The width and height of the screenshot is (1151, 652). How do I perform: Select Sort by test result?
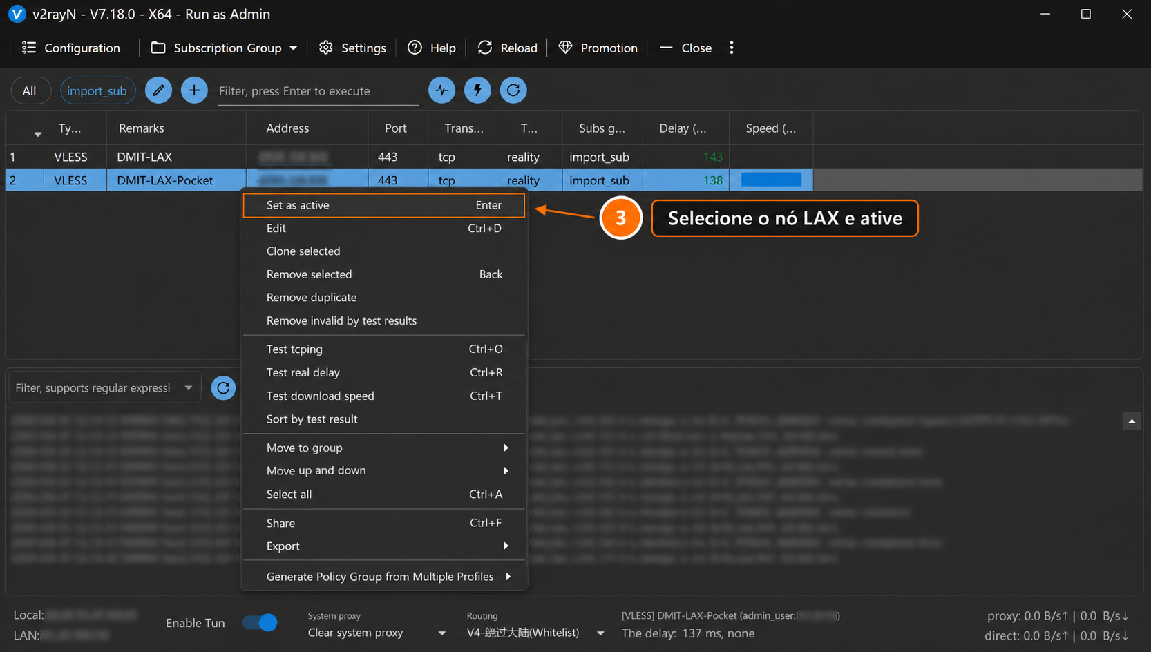pyautogui.click(x=384, y=419)
